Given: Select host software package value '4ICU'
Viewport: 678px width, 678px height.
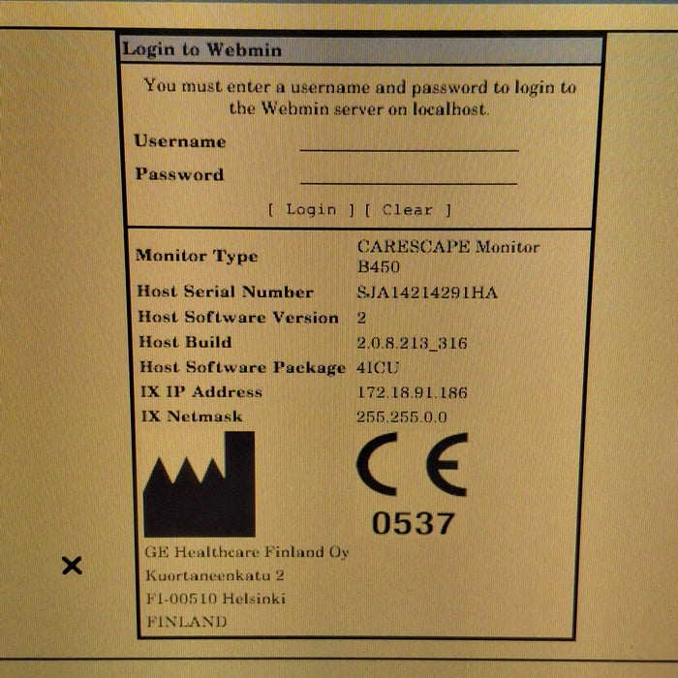Looking at the screenshot, I should point(378,367).
